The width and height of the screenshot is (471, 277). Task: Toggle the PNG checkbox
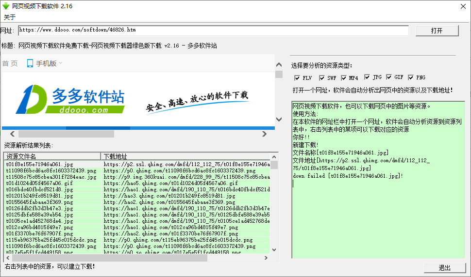(411, 77)
